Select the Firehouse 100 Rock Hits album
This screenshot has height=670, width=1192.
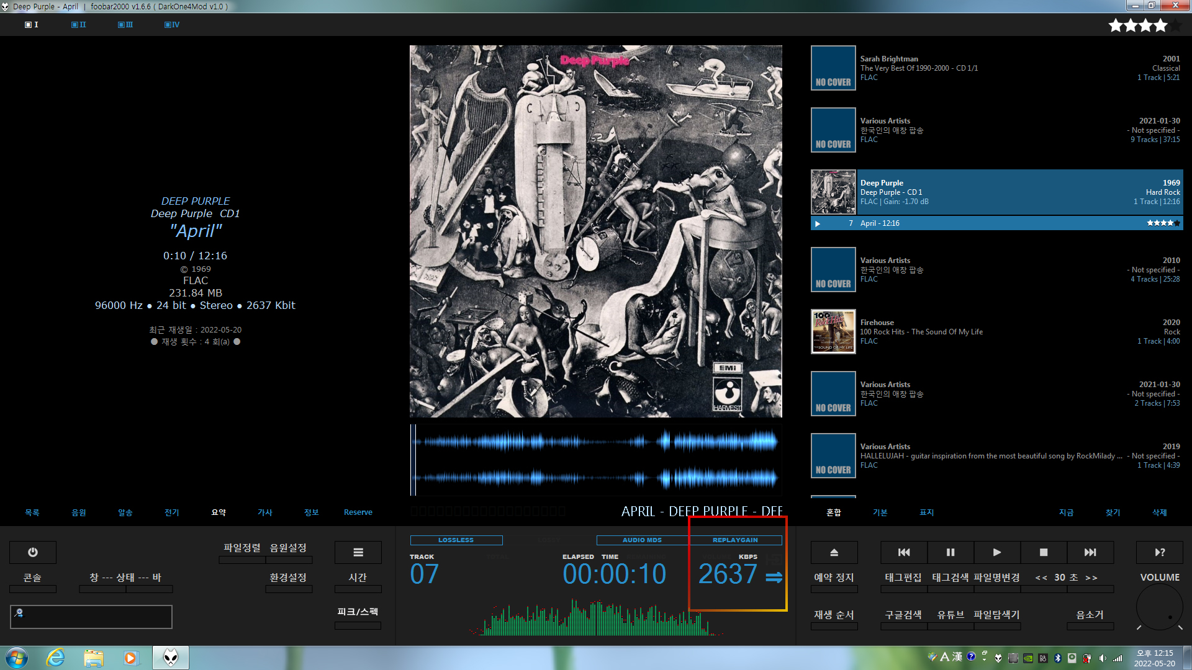click(x=996, y=332)
